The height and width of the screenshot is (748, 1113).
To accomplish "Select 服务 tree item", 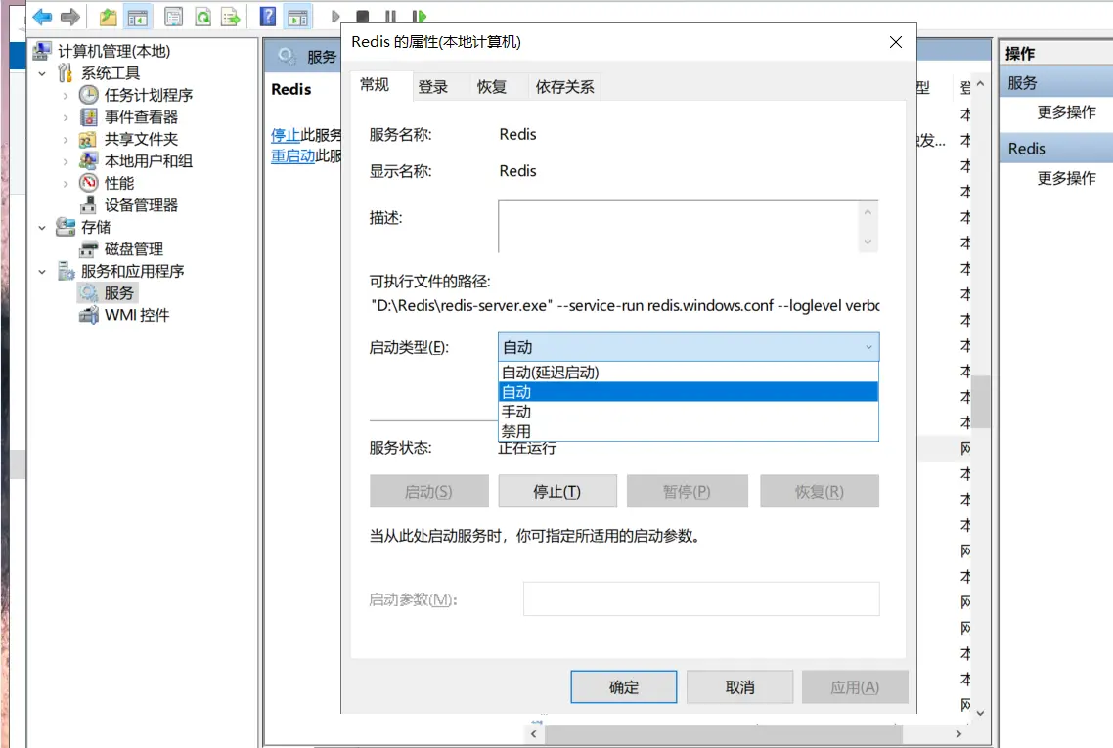I will pos(118,293).
